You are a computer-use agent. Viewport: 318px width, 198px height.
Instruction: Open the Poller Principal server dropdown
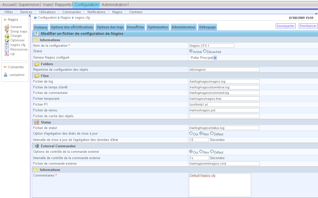(215, 58)
